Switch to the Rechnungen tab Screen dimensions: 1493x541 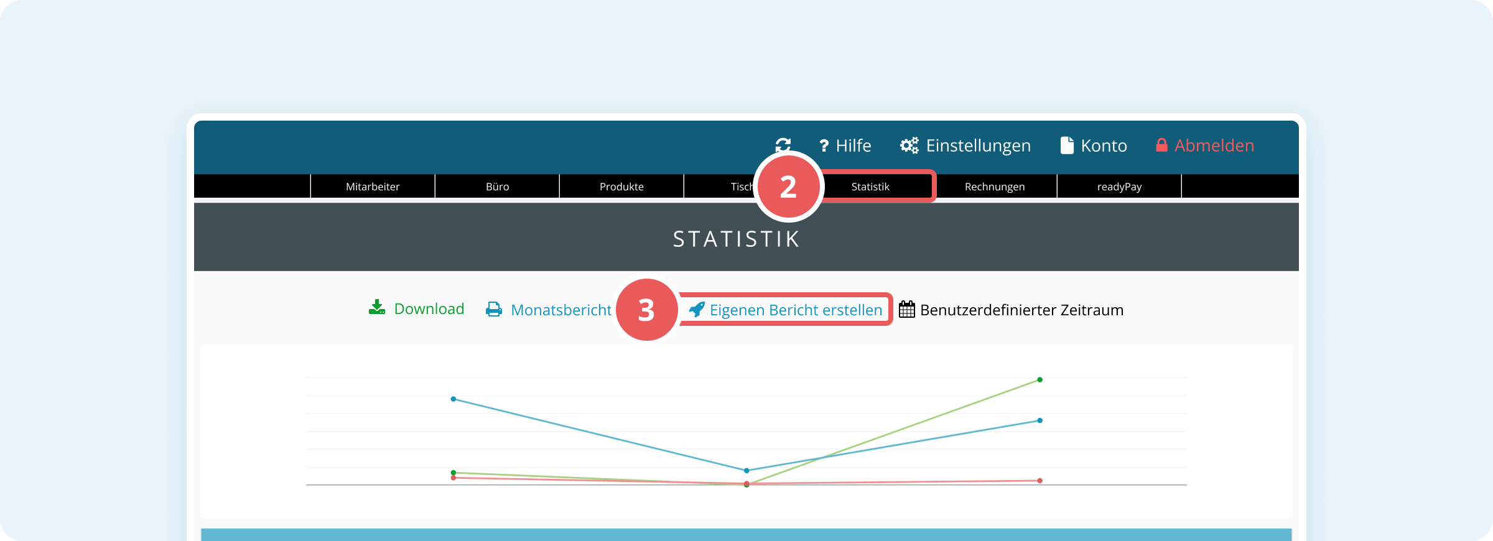[995, 186]
